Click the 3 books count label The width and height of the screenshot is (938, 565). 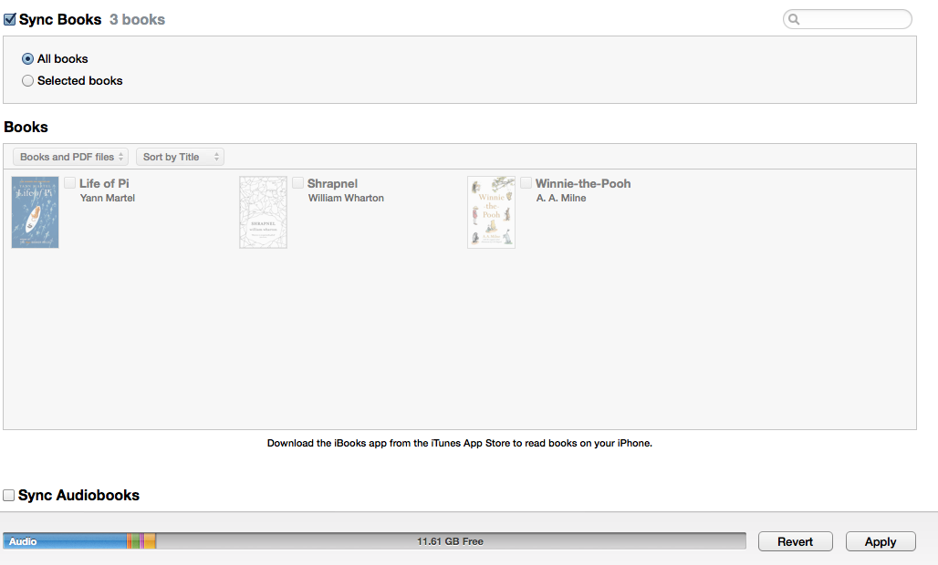coord(137,19)
